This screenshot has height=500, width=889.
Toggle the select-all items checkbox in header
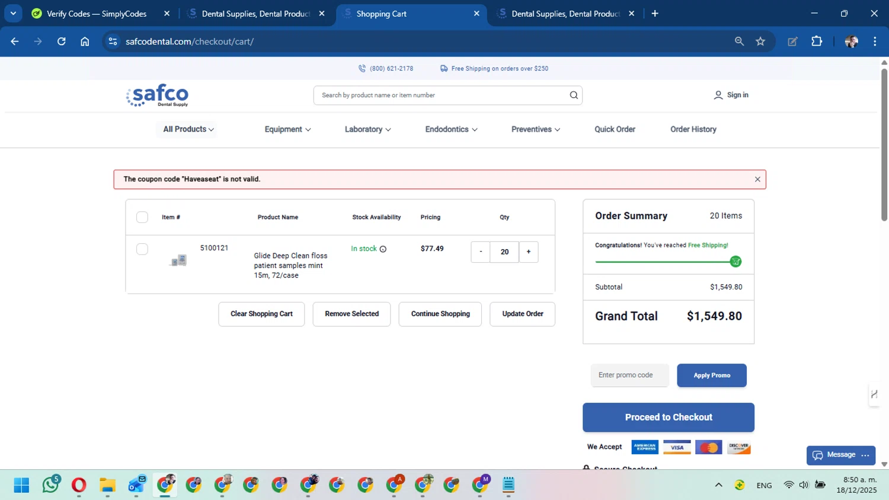[x=142, y=217]
